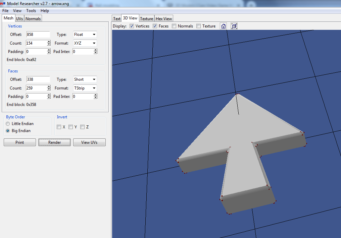341x238 pixels.
Task: Open the Tools menu
Action: (31, 11)
